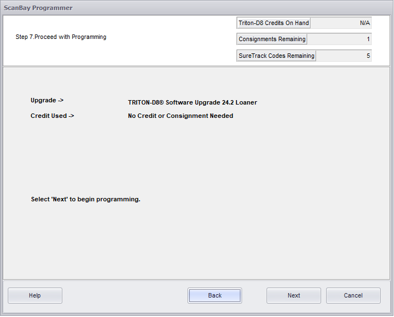This screenshot has width=394, height=317.
Task: Click the SureTrack Codes Remaining label
Action: pyautogui.click(x=276, y=56)
